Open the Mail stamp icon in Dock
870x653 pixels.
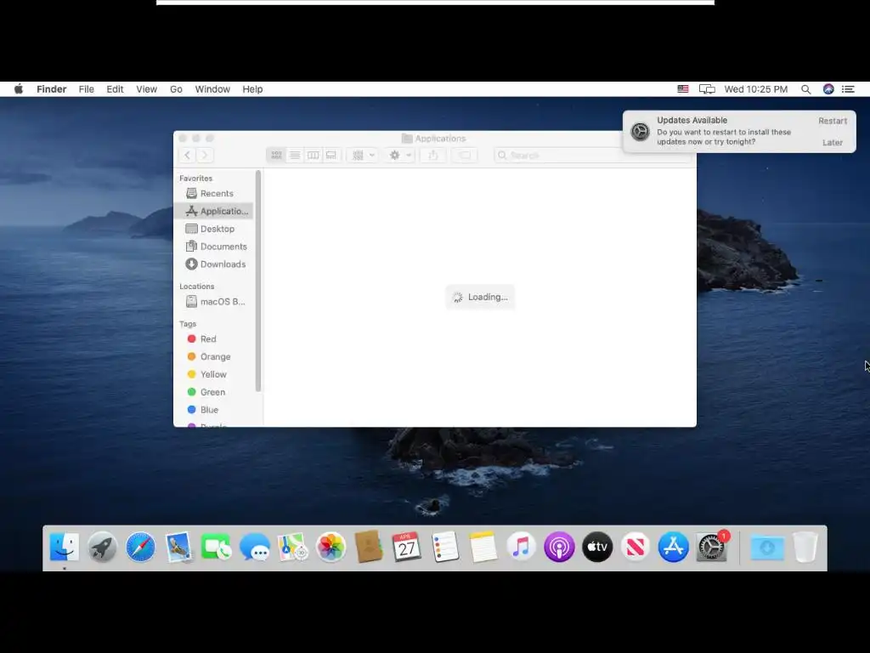[178, 547]
